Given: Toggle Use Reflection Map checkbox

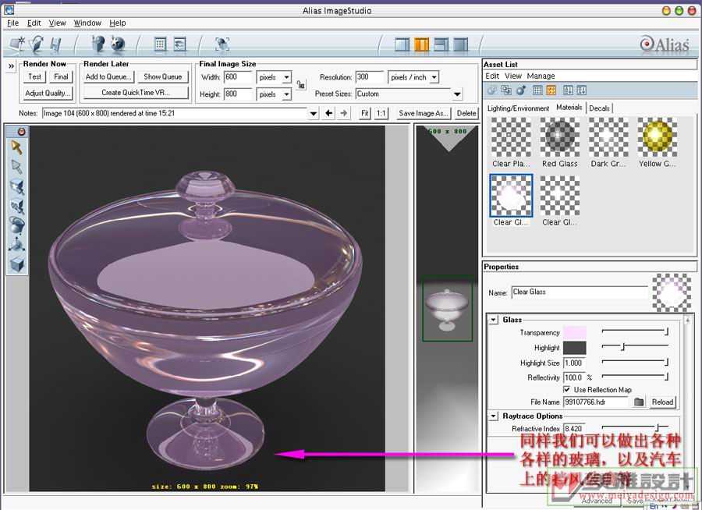Looking at the screenshot, I should [567, 389].
